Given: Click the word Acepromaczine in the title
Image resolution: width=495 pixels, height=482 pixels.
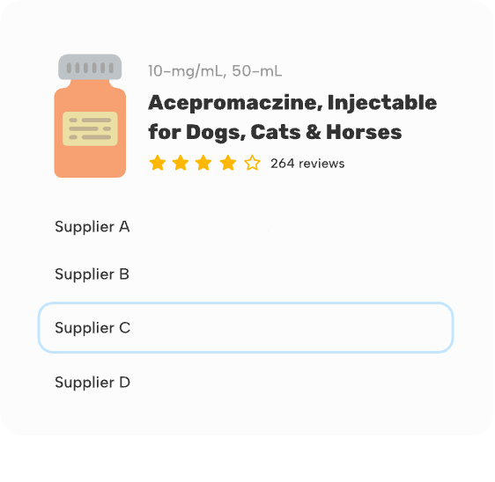Looking at the screenshot, I should pyautogui.click(x=235, y=103).
